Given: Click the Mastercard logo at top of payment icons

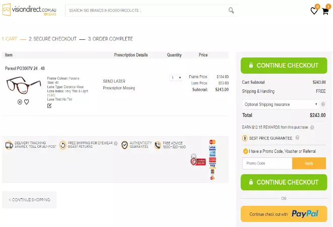Looking at the screenshot, I should click(212, 142).
